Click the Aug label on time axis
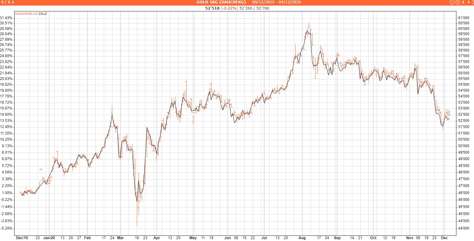 coord(302,238)
